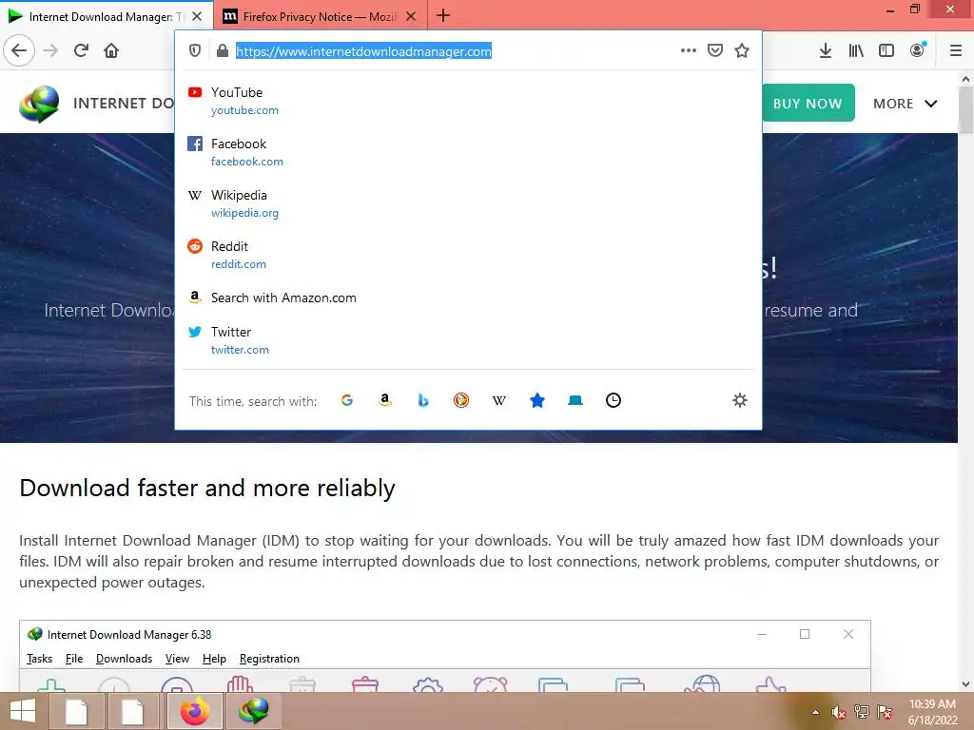Open the network tray icon

coord(862,712)
